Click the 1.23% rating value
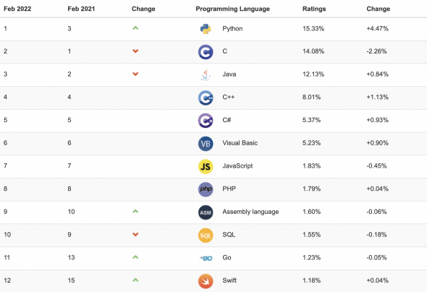This screenshot has width=427, height=292. (311, 257)
